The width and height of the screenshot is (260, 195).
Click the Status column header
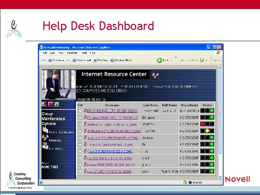tap(207, 105)
